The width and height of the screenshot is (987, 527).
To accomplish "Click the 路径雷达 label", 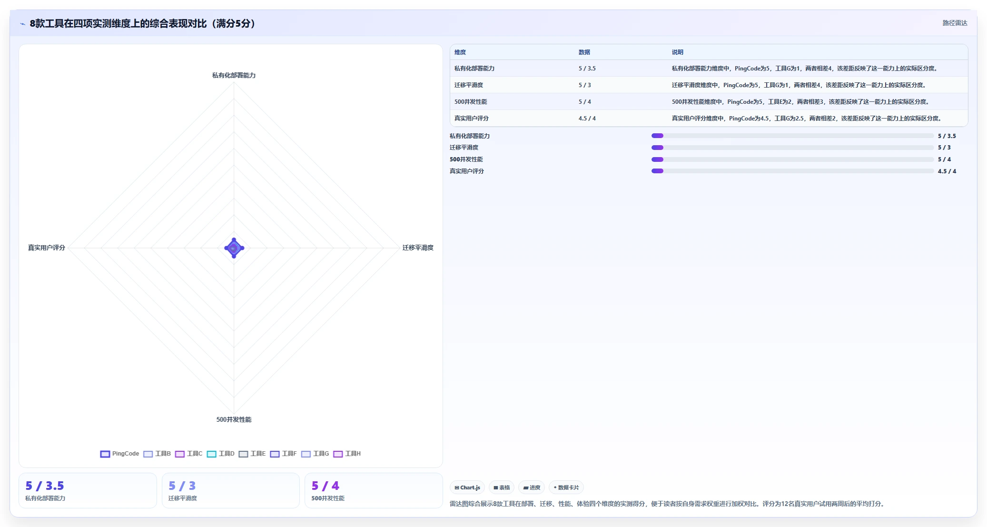I will (955, 23).
